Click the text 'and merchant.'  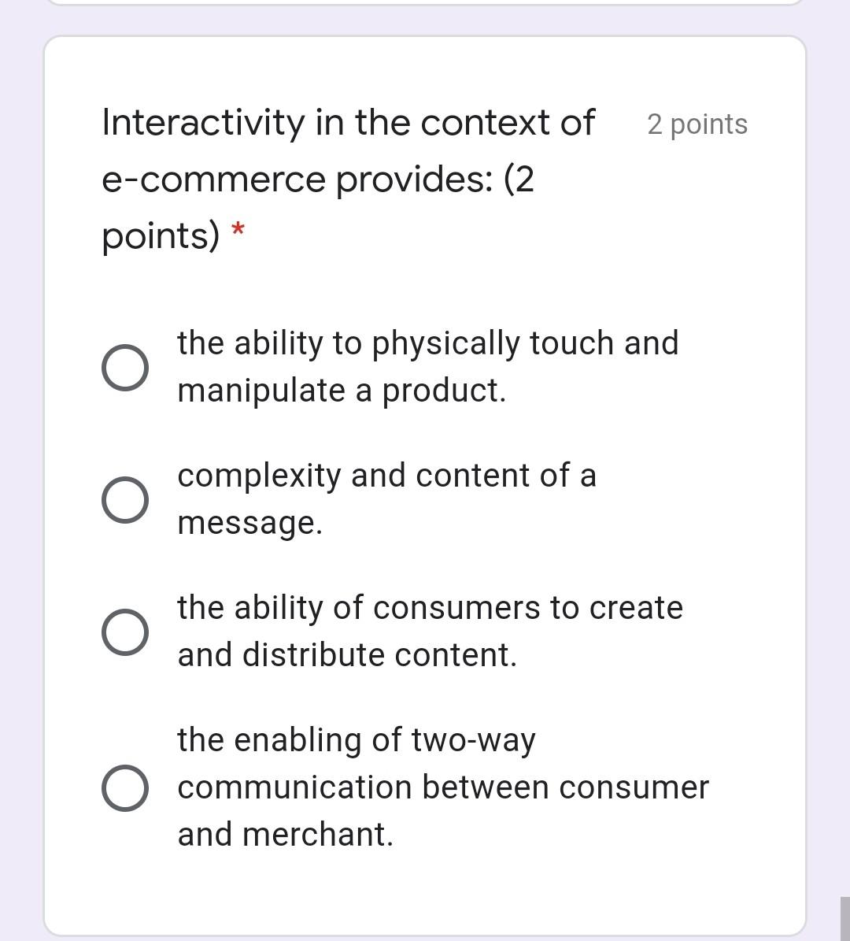click(286, 834)
